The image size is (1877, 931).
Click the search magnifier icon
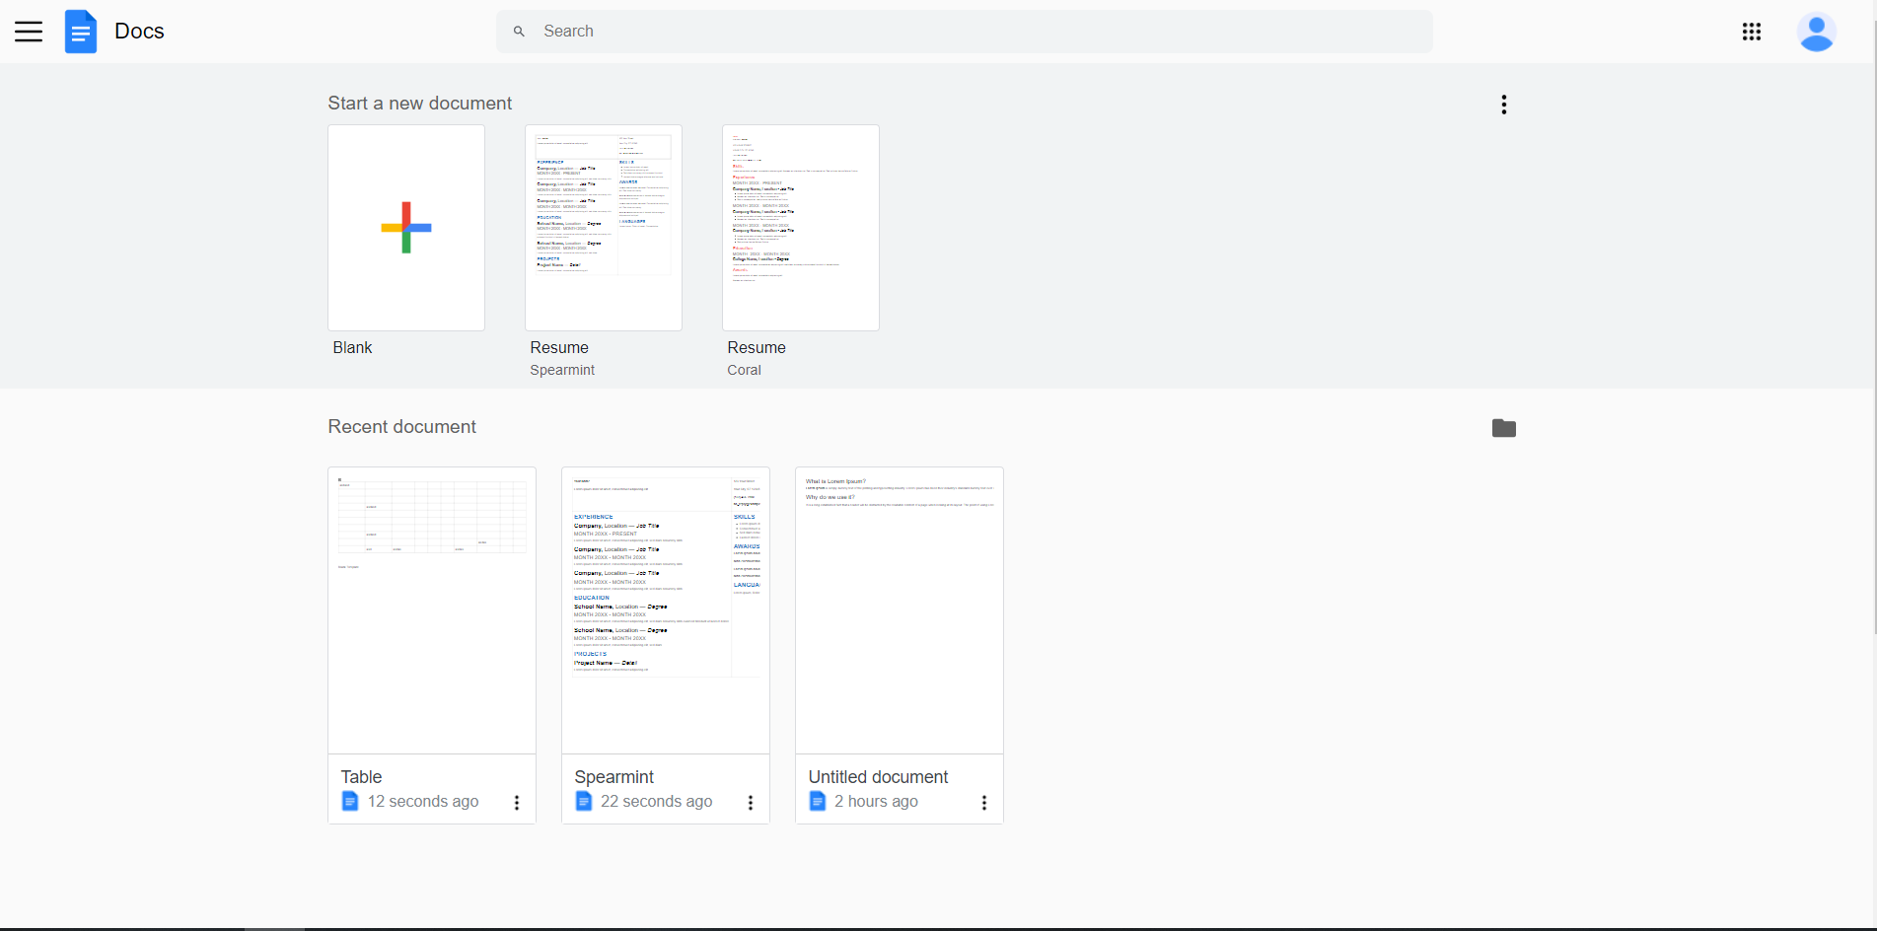click(518, 31)
